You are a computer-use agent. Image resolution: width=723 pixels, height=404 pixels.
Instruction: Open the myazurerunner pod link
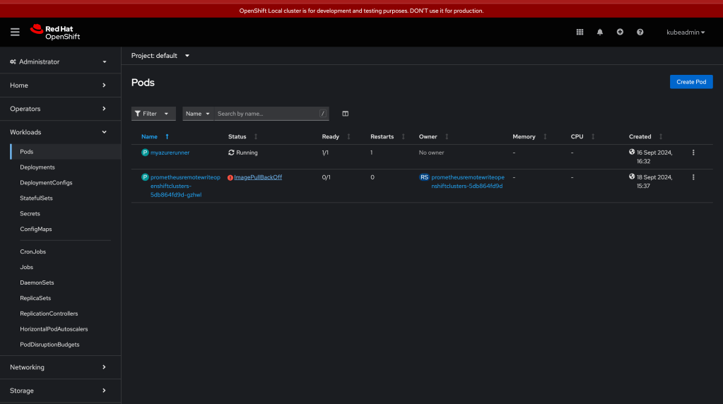(x=170, y=153)
